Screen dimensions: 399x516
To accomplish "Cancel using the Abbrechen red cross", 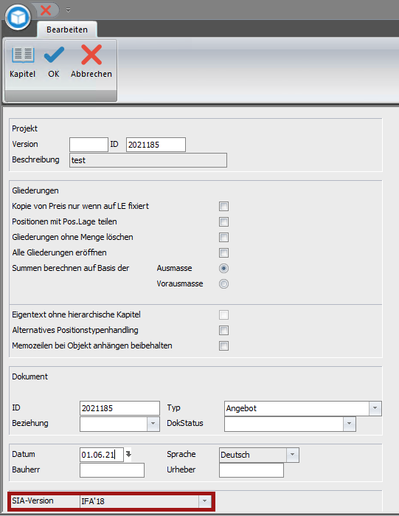I will tap(91, 55).
